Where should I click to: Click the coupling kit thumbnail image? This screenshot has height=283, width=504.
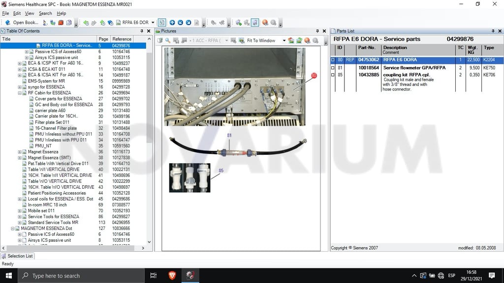189,178
